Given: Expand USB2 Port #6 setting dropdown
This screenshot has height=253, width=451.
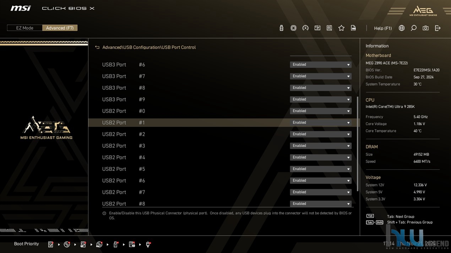Looking at the screenshot, I should (321, 181).
